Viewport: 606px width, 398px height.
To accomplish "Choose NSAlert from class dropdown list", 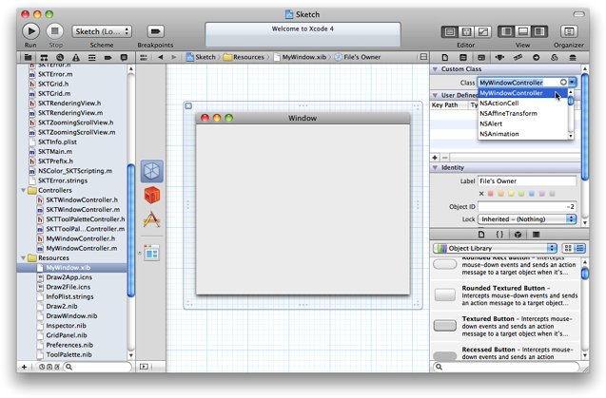I will point(492,123).
